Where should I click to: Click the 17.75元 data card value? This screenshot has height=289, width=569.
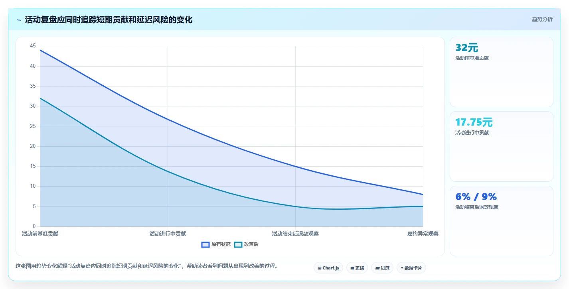474,122
